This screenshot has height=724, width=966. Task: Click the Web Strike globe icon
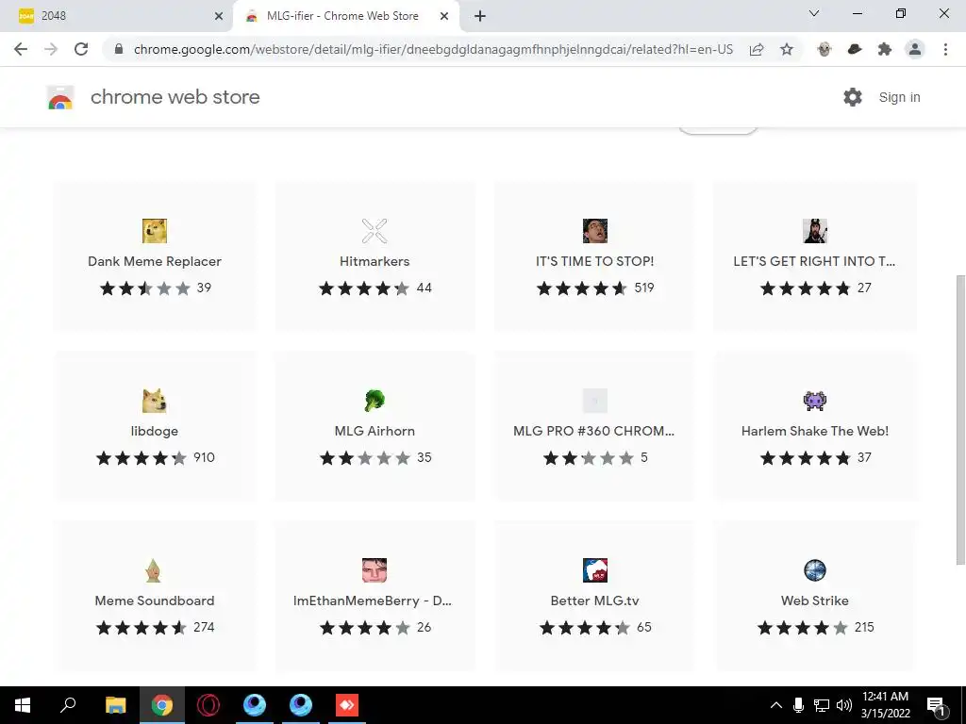pos(814,570)
